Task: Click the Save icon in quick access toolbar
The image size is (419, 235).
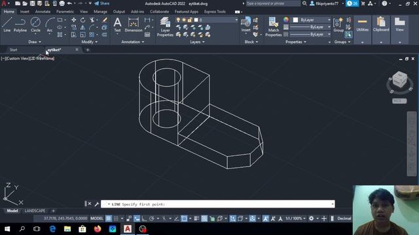Action: click(x=32, y=3)
